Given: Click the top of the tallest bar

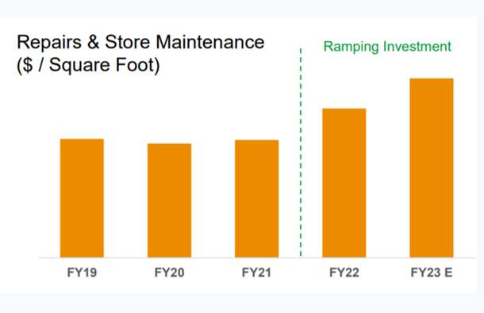Looking at the screenshot, I should (x=432, y=79).
